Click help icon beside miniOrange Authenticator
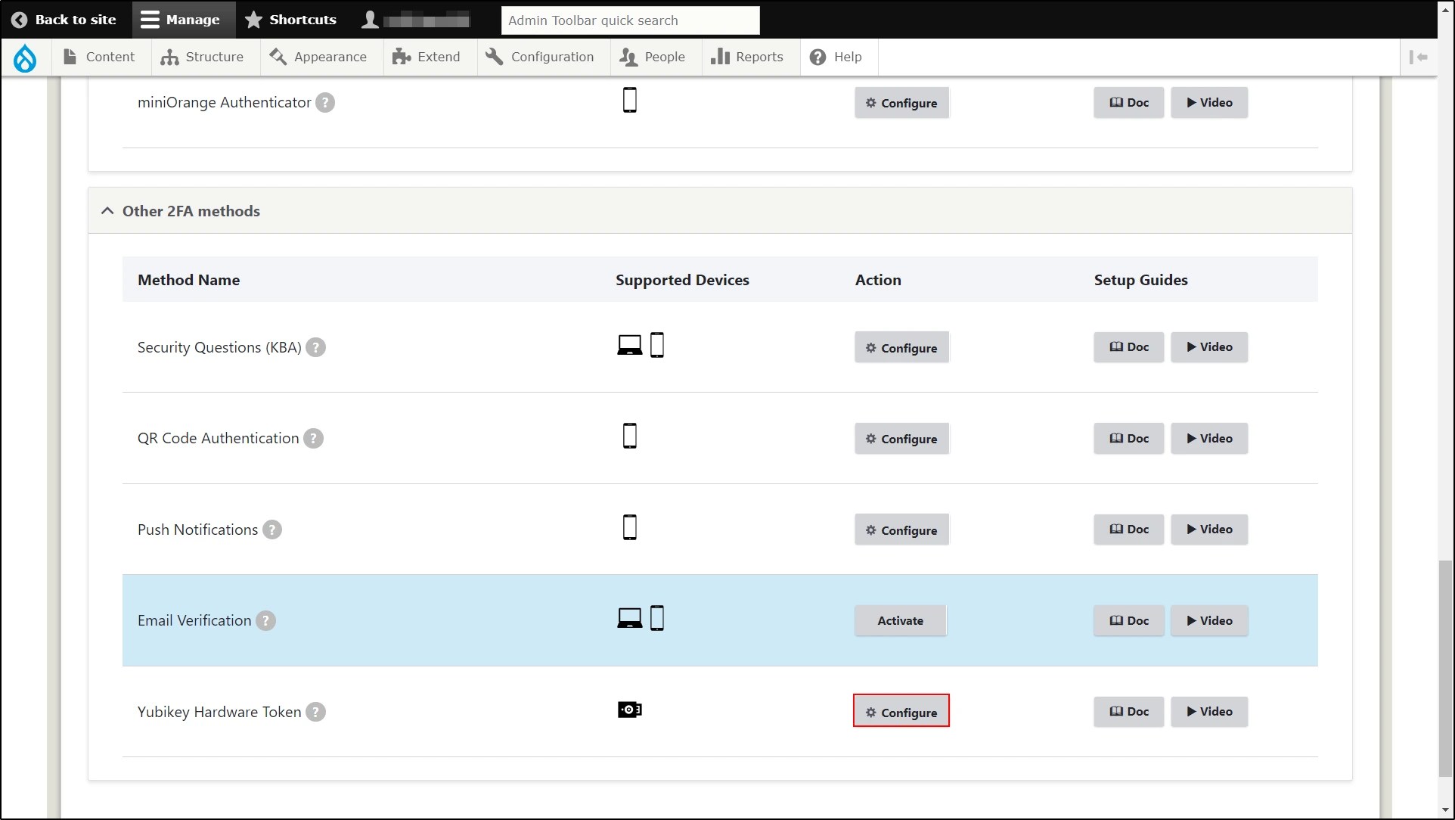Image resolution: width=1455 pixels, height=820 pixels. (325, 103)
